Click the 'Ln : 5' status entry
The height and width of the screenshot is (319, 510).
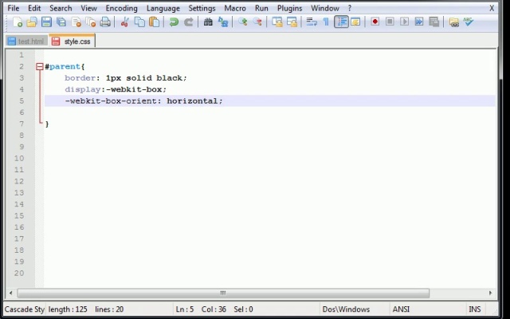coord(185,309)
